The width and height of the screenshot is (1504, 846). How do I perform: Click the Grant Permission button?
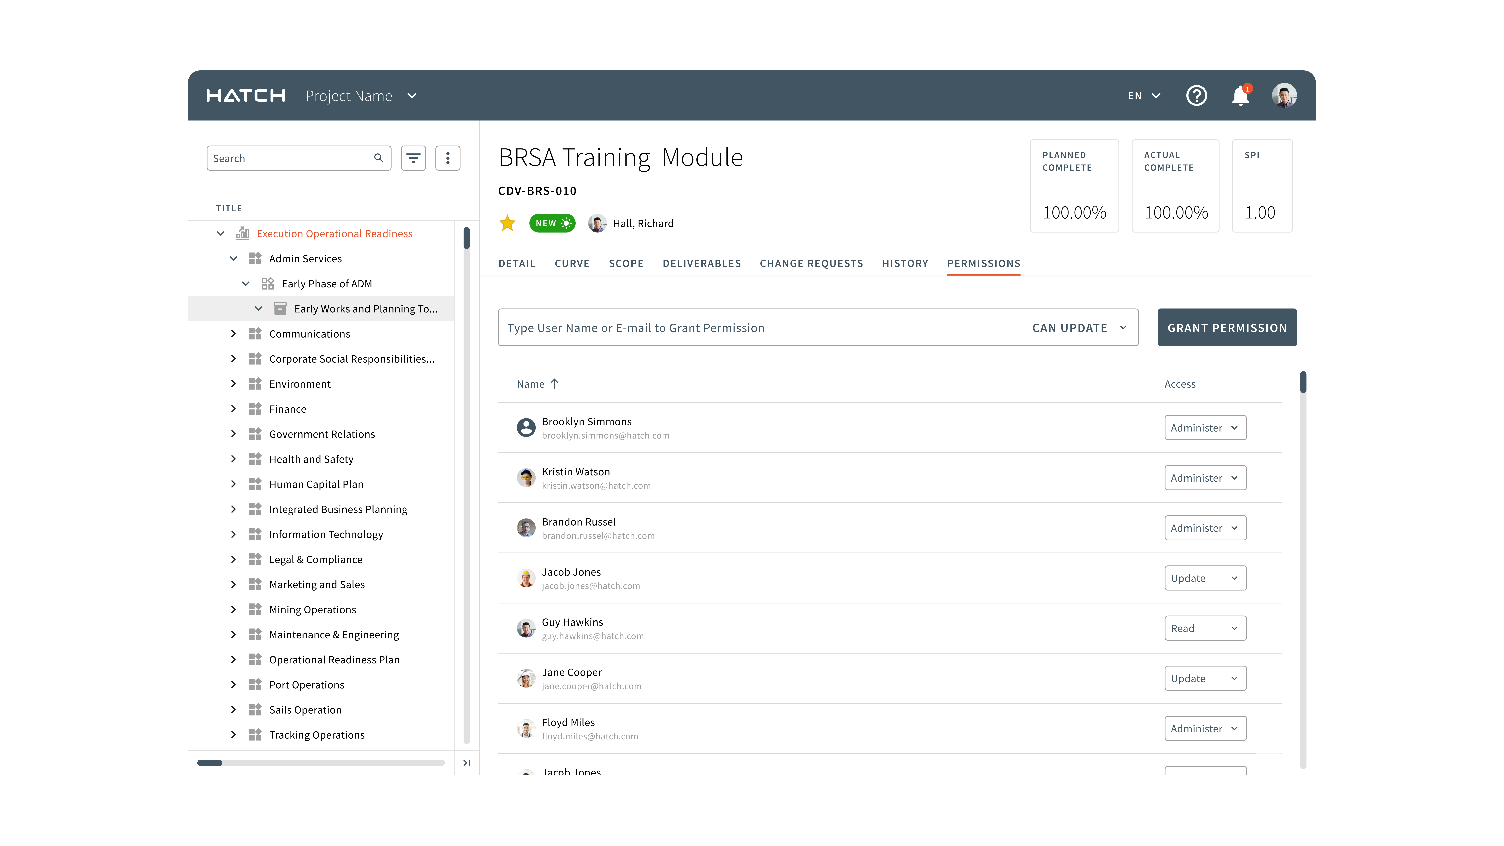[1227, 328]
